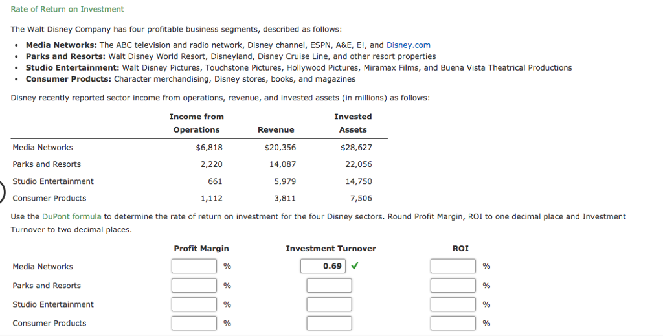Click the 14,087 revenue value
Screen dimensions: 663x336
tap(283, 164)
